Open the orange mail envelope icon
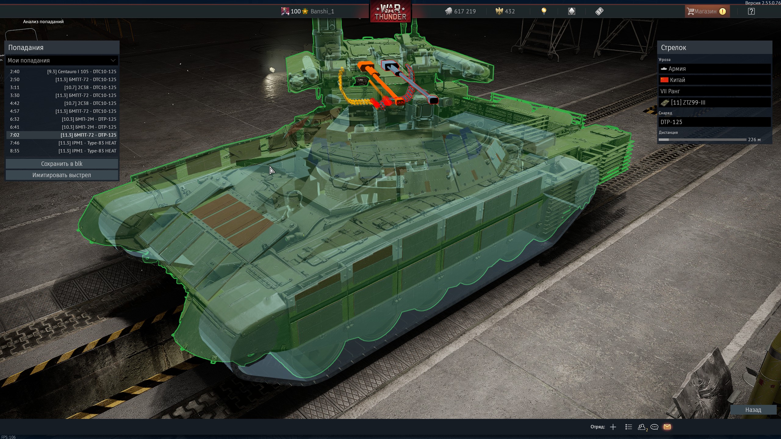The width and height of the screenshot is (781, 439). 667,427
